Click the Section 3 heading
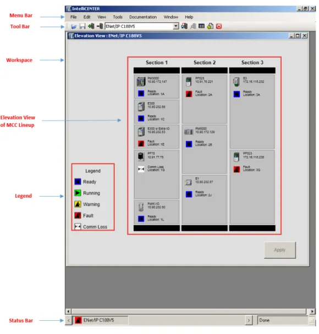 pos(252,63)
